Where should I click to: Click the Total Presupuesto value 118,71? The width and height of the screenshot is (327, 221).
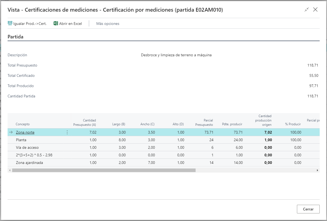[313, 65]
